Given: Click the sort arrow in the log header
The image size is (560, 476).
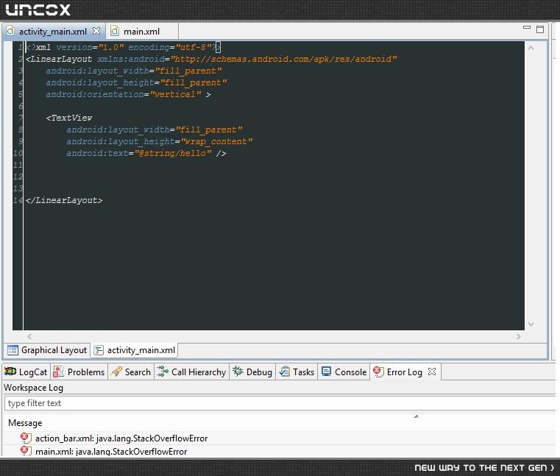Looking at the screenshot, I should tap(416, 416).
